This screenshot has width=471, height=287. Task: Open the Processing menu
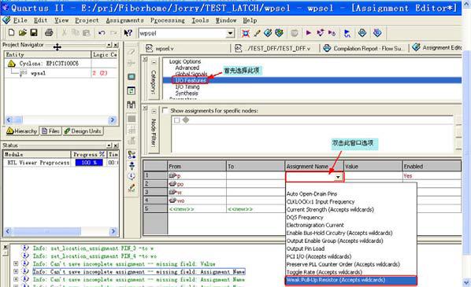tap(168, 20)
